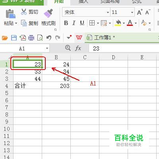This screenshot has width=159, height=159.
Task: Select cell A4 labeled 合计
Action: 27,86
